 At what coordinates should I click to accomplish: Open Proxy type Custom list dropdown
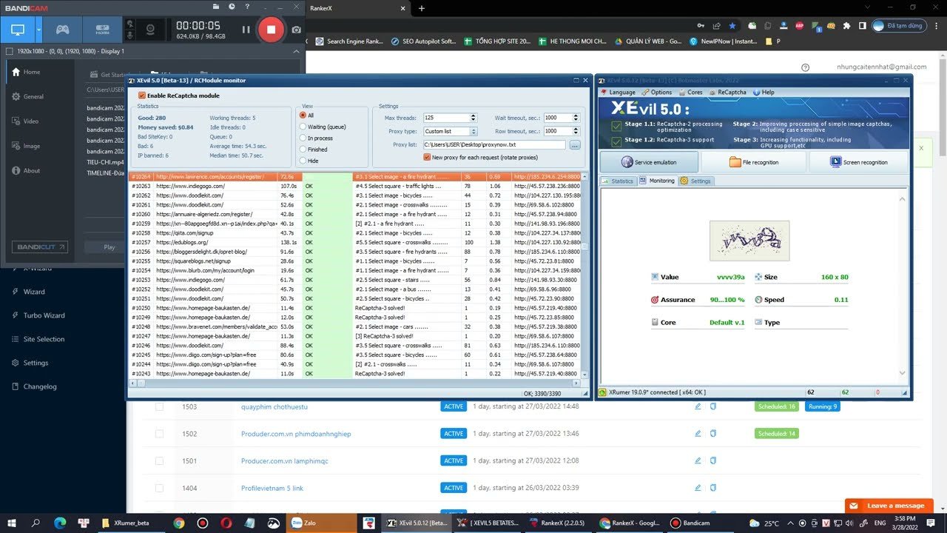[x=451, y=131]
